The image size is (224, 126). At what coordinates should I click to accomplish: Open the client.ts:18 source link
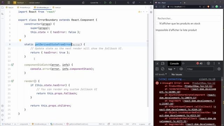pyautogui.click(x=207, y=79)
